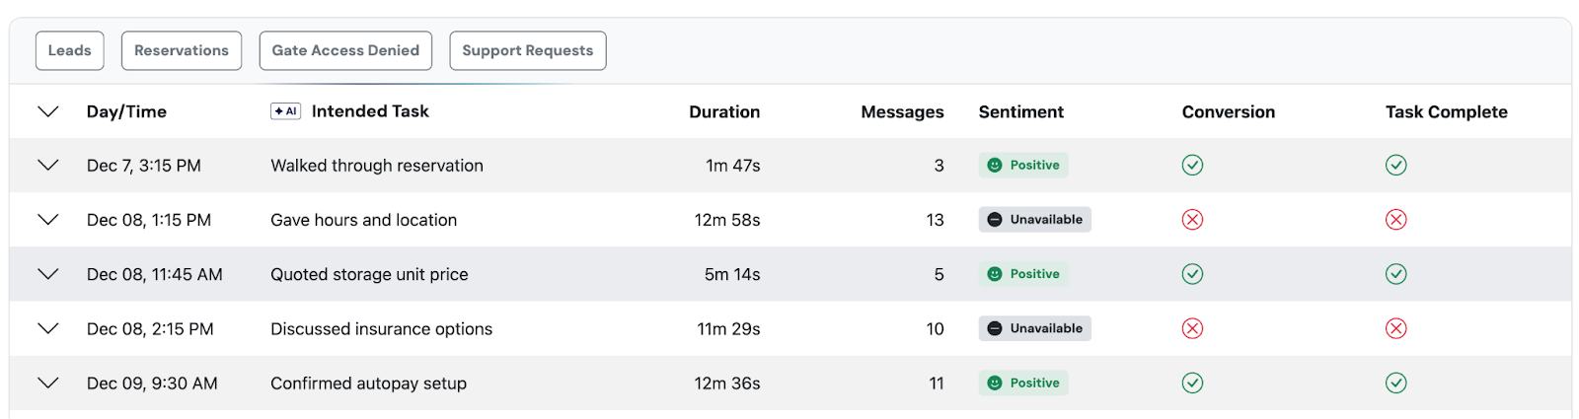Switch to the Leads tab
The width and height of the screenshot is (1579, 419).
(69, 50)
